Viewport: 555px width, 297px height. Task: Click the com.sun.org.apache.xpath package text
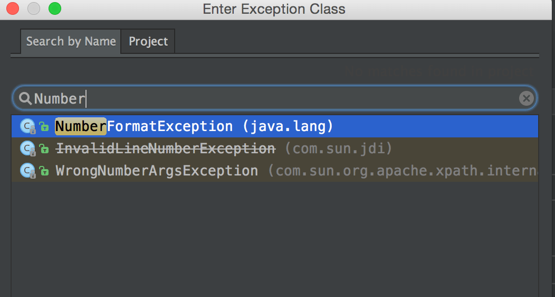pos(402,171)
